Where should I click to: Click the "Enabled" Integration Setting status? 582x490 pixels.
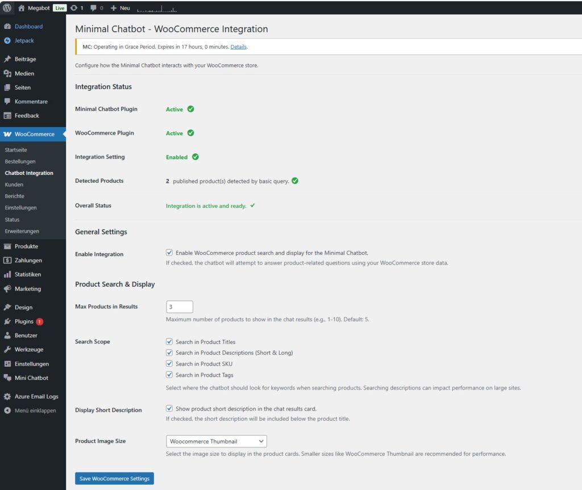point(177,157)
